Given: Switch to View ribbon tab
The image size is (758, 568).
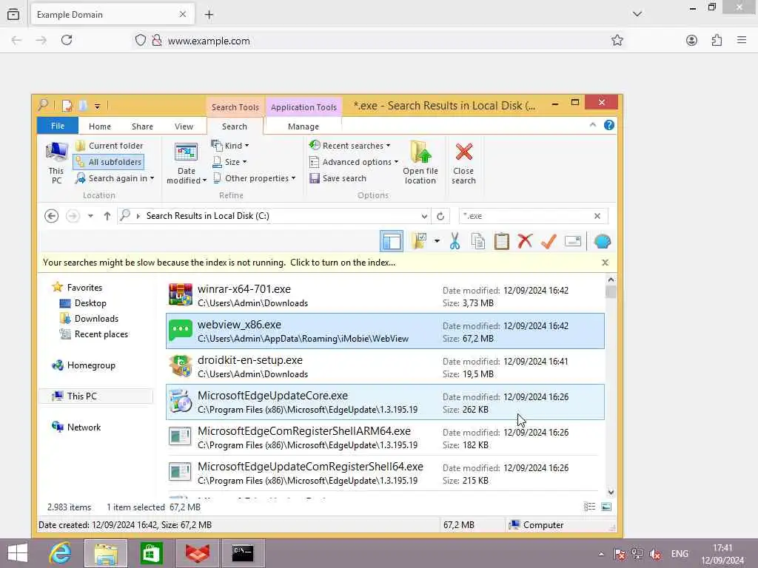Looking at the screenshot, I should click(x=184, y=126).
